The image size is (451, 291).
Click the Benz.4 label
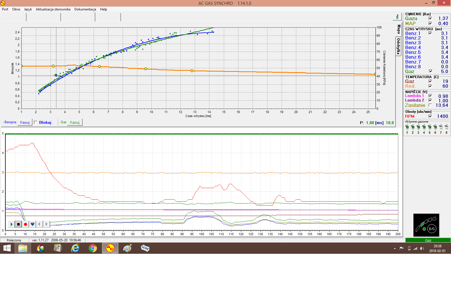point(413,48)
